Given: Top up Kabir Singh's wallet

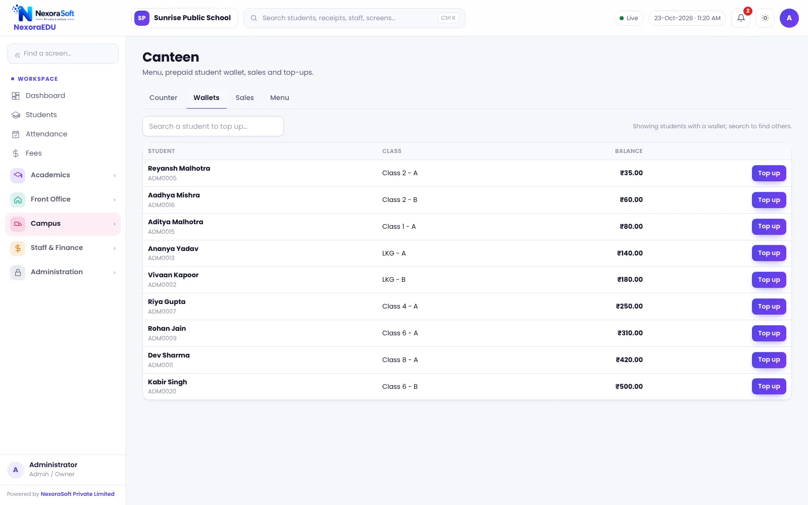Looking at the screenshot, I should 769,386.
